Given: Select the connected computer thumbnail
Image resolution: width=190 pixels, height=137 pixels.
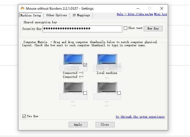Looking at the screenshot, I should pyautogui.click(x=73, y=59).
